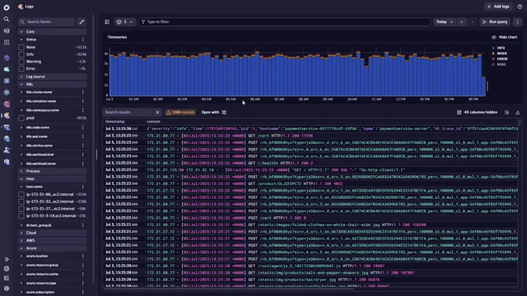Image resolution: width=527 pixels, height=296 pixels.
Task: Expand the k8s.node.name facet
Action: point(21,127)
